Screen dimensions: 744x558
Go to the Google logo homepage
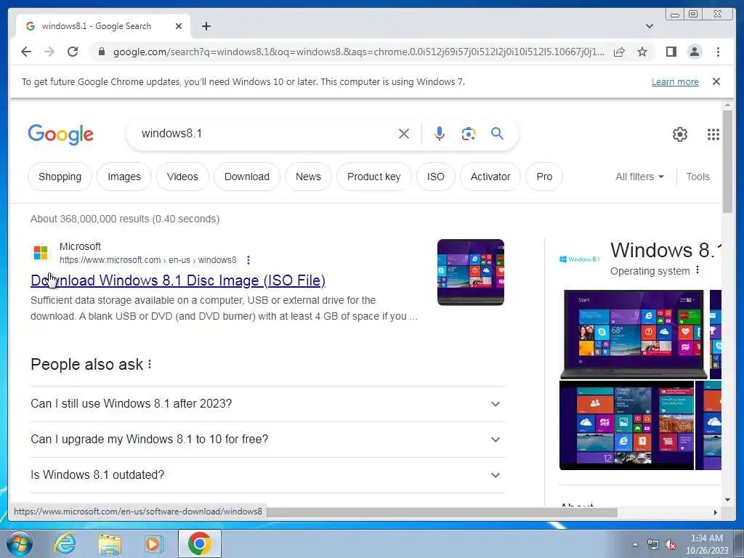pos(61,134)
